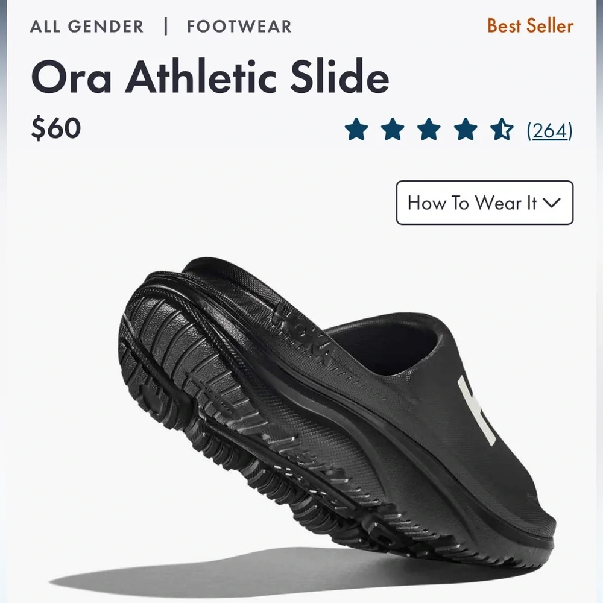
Task: Click the $60 price label
Action: [54, 127]
